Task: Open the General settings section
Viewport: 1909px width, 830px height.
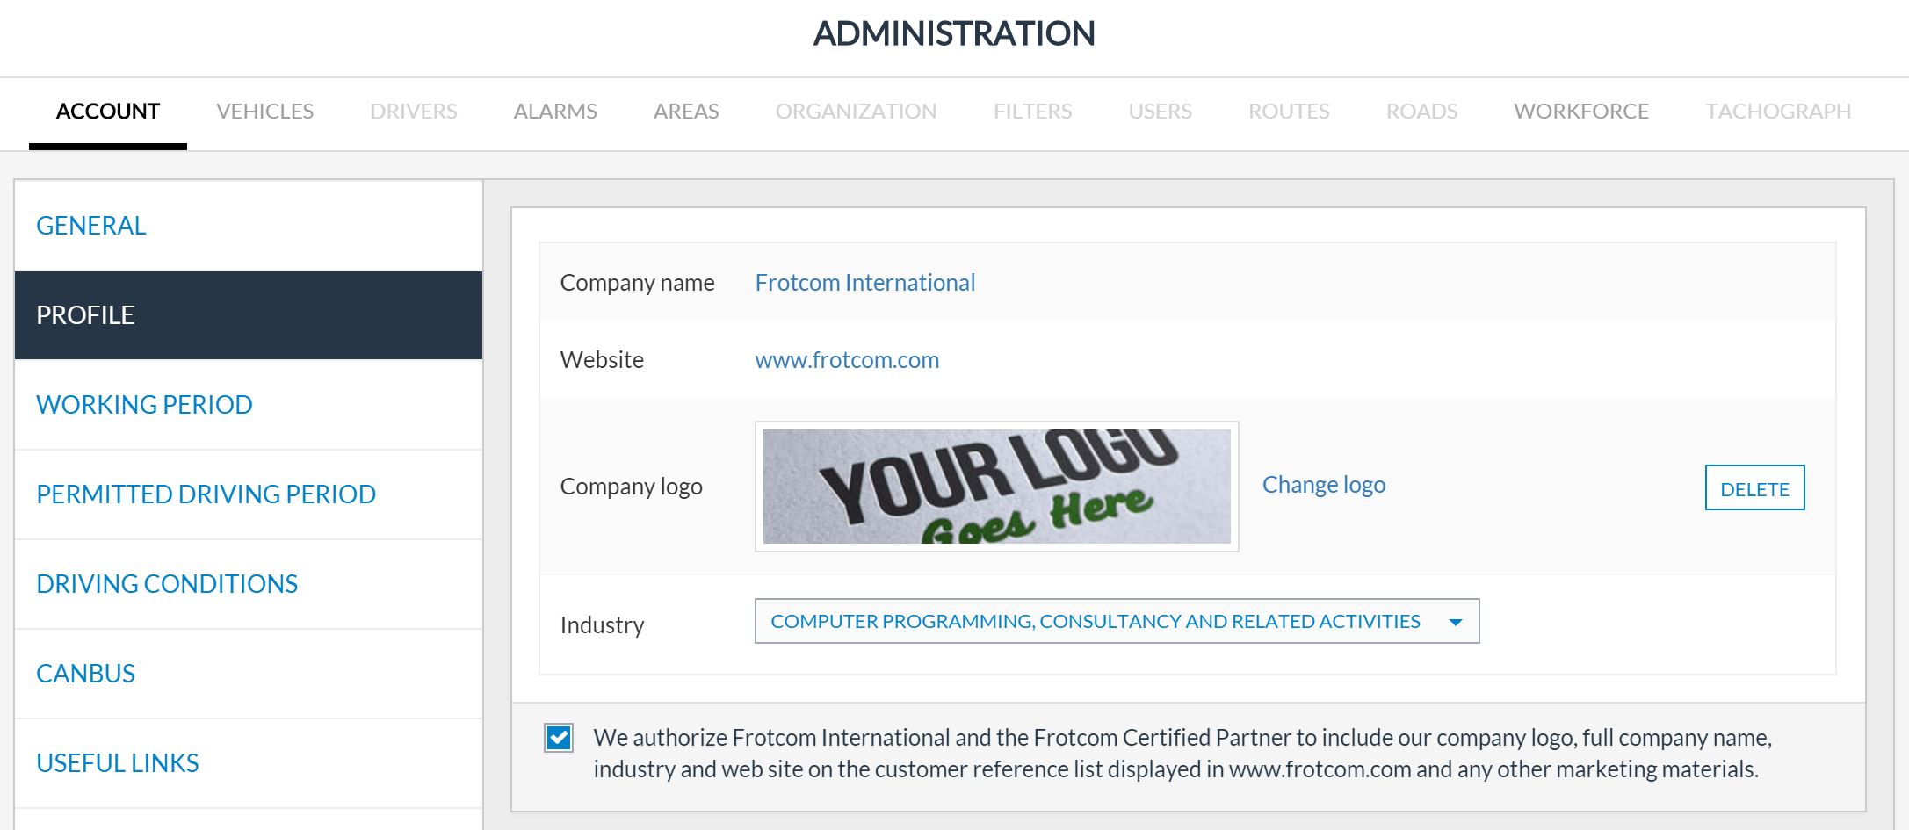Action: (91, 226)
